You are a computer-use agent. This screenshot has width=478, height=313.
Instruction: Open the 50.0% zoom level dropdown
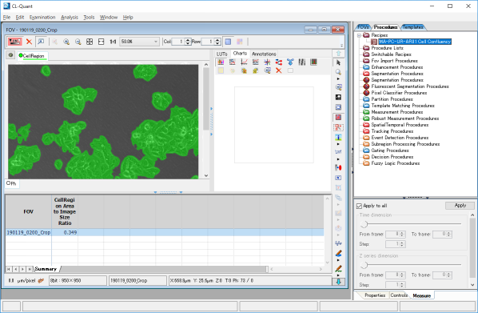(x=156, y=42)
